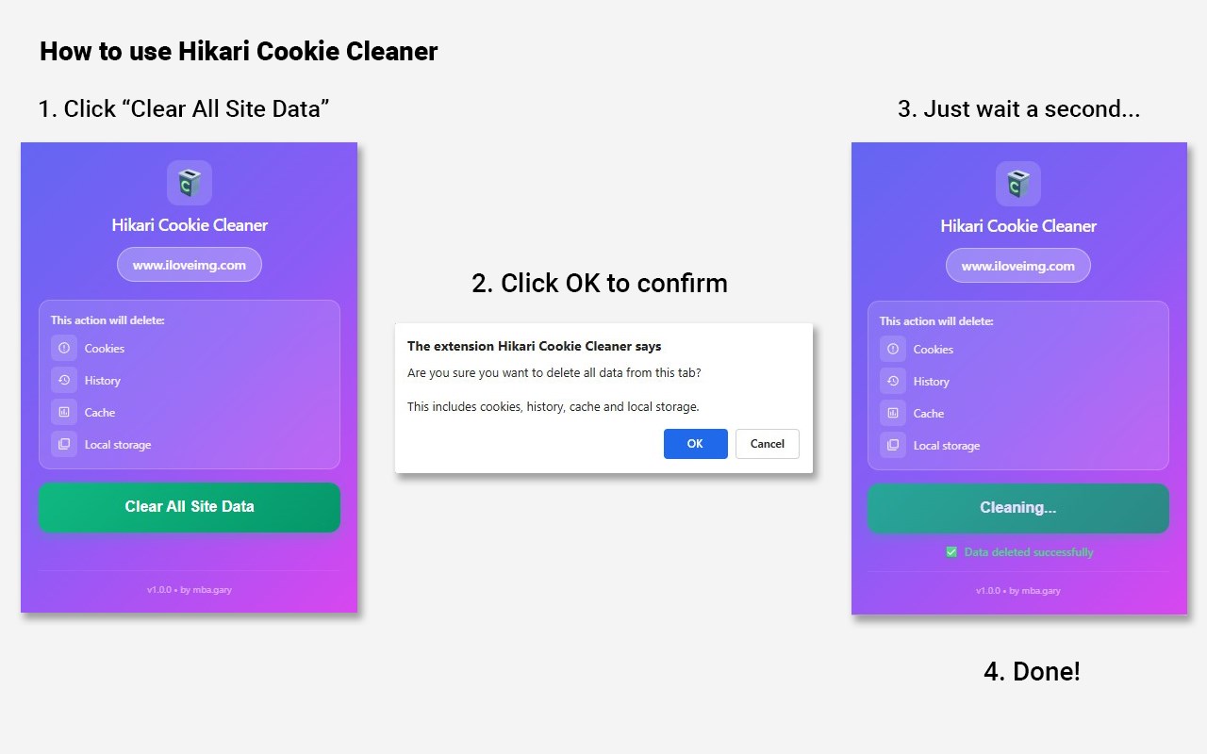
Task: Click the trash can logo in left panel
Action: point(190,183)
